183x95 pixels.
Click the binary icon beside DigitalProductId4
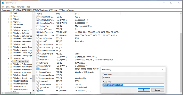(38, 35)
